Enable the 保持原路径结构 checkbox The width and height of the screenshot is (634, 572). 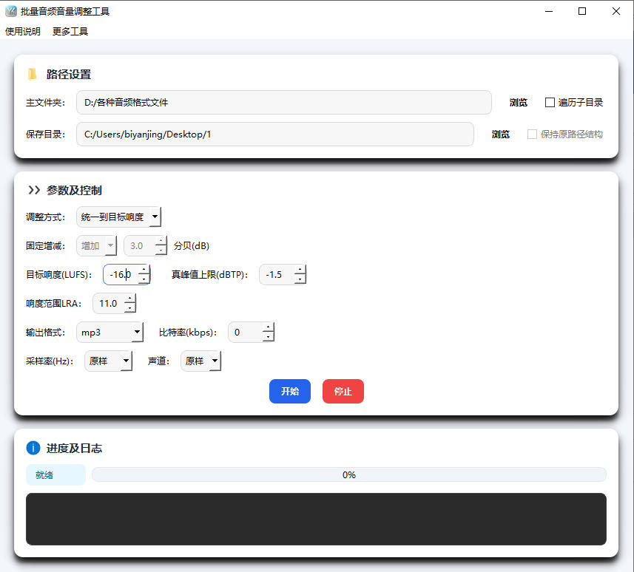click(x=531, y=134)
